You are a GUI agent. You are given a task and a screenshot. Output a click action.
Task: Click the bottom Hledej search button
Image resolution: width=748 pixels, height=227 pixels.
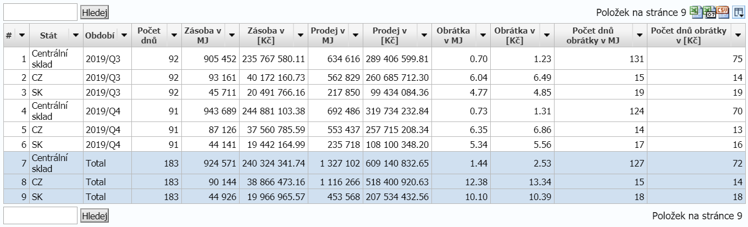point(95,215)
